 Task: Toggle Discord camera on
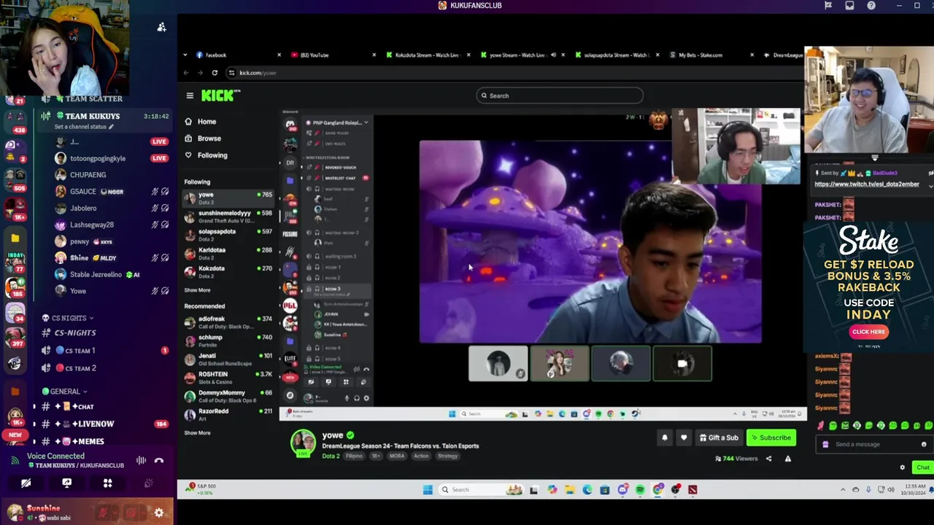click(x=26, y=483)
